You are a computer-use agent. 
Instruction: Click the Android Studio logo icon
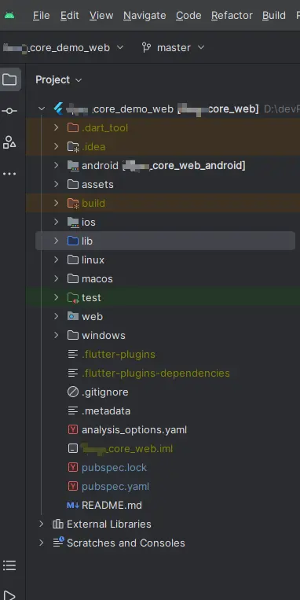click(x=9, y=15)
